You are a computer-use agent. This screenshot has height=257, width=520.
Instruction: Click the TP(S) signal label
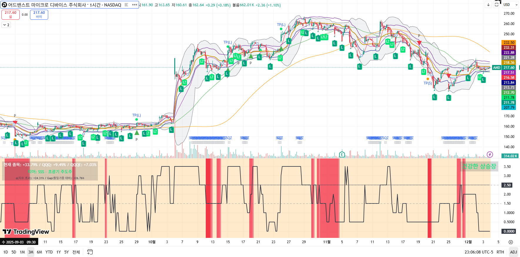[428, 83]
